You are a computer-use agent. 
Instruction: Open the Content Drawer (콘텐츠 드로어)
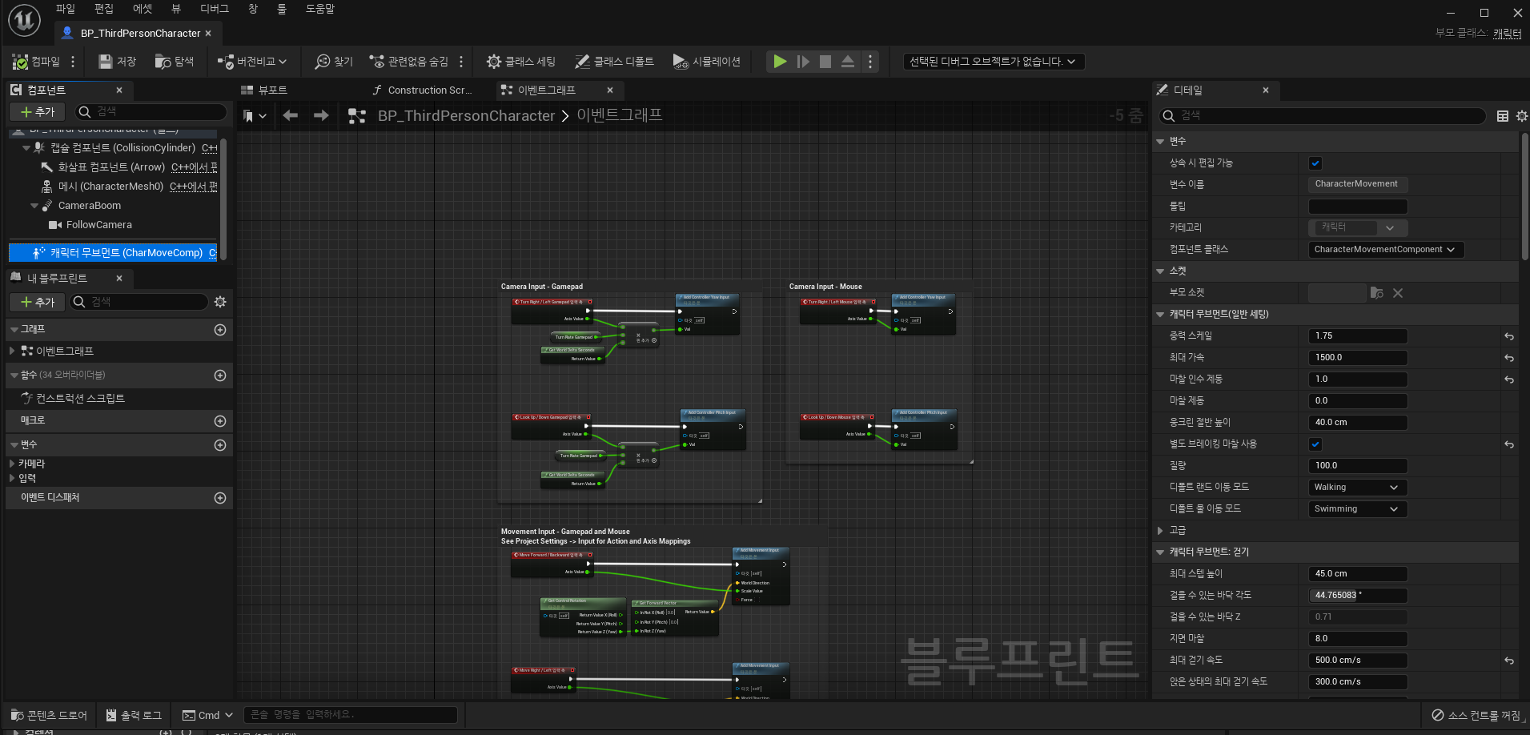pos(50,715)
